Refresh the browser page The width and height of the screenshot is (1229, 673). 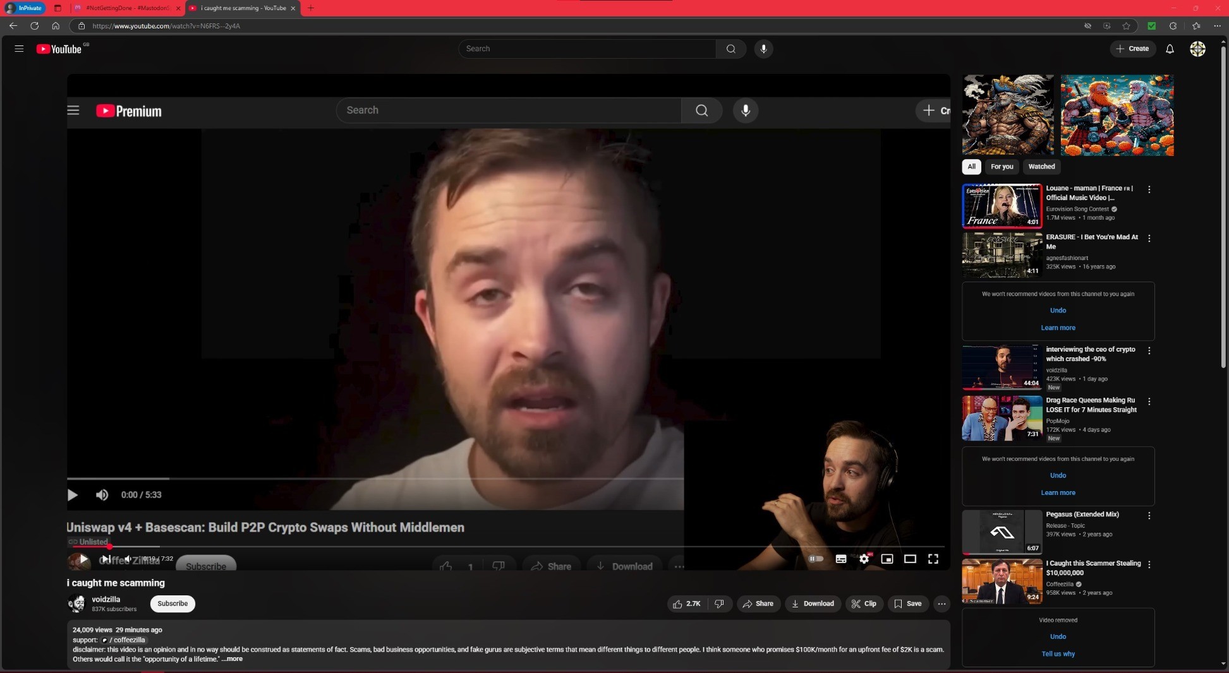point(35,26)
